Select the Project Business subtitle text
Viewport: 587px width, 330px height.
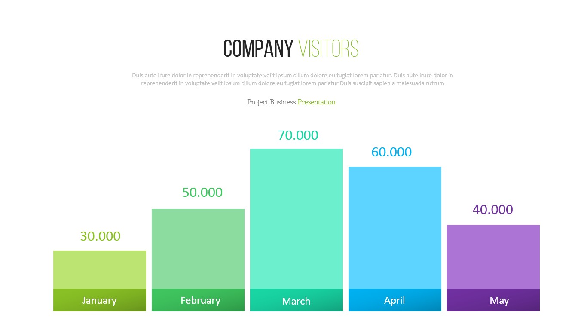point(271,102)
